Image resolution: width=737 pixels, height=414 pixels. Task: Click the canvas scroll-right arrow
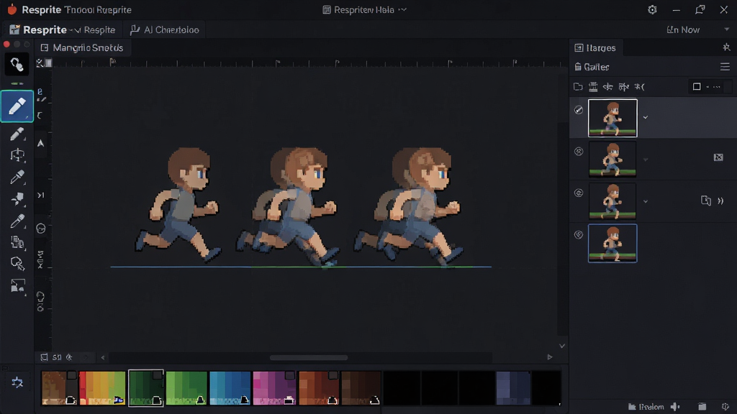pos(549,357)
